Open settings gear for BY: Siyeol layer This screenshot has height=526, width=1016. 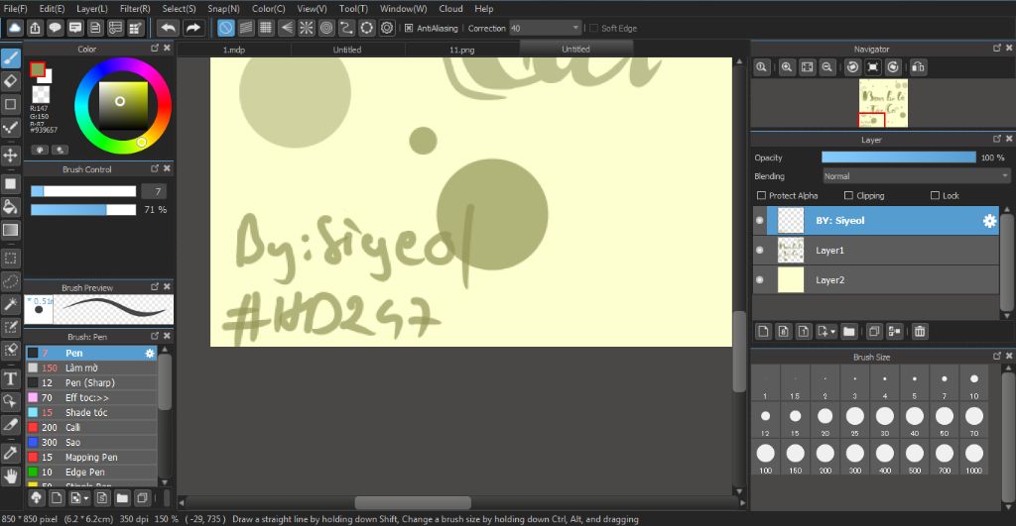tap(989, 221)
